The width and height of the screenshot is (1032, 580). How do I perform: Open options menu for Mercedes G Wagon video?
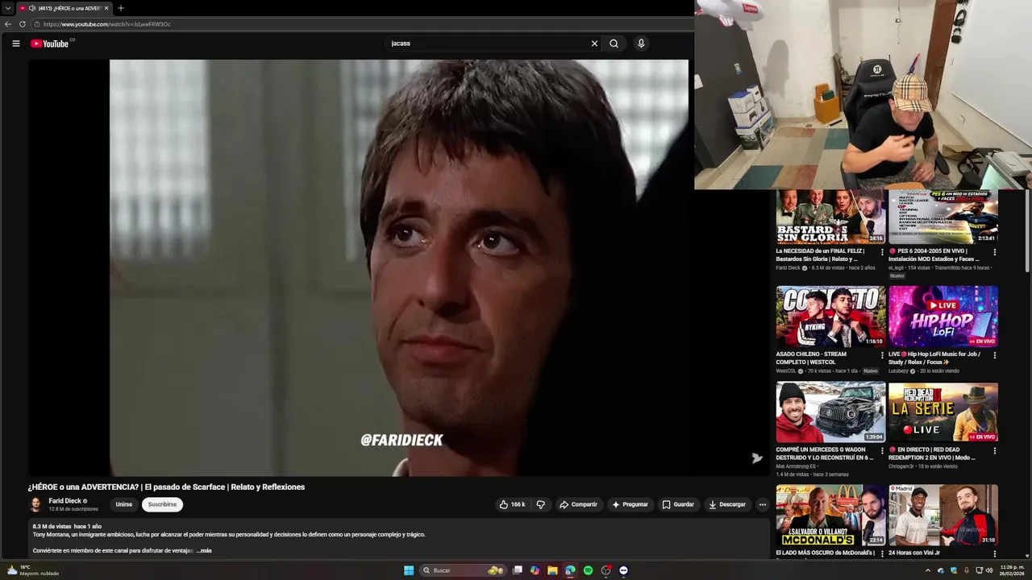(x=882, y=451)
